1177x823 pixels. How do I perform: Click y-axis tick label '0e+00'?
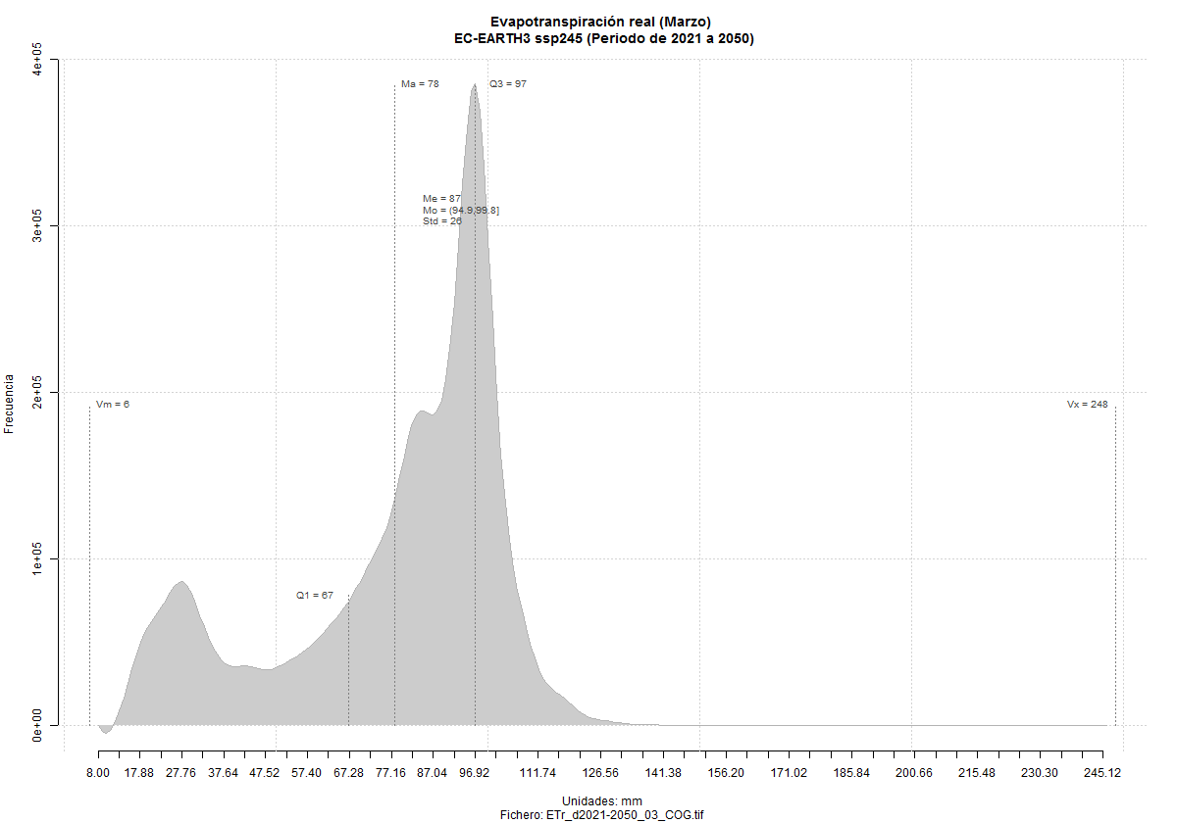click(x=39, y=725)
